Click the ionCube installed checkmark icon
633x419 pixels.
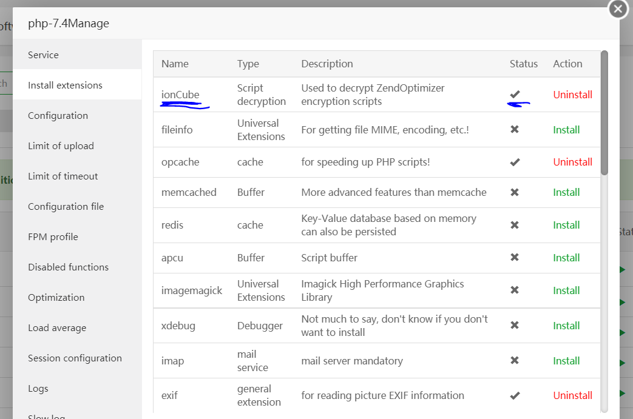point(515,94)
